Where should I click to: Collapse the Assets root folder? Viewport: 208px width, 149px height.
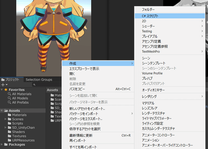click(x=2, y=111)
